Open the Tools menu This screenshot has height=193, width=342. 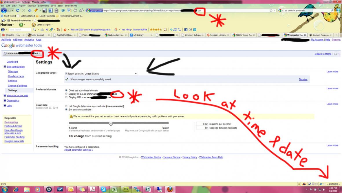coord(54,6)
